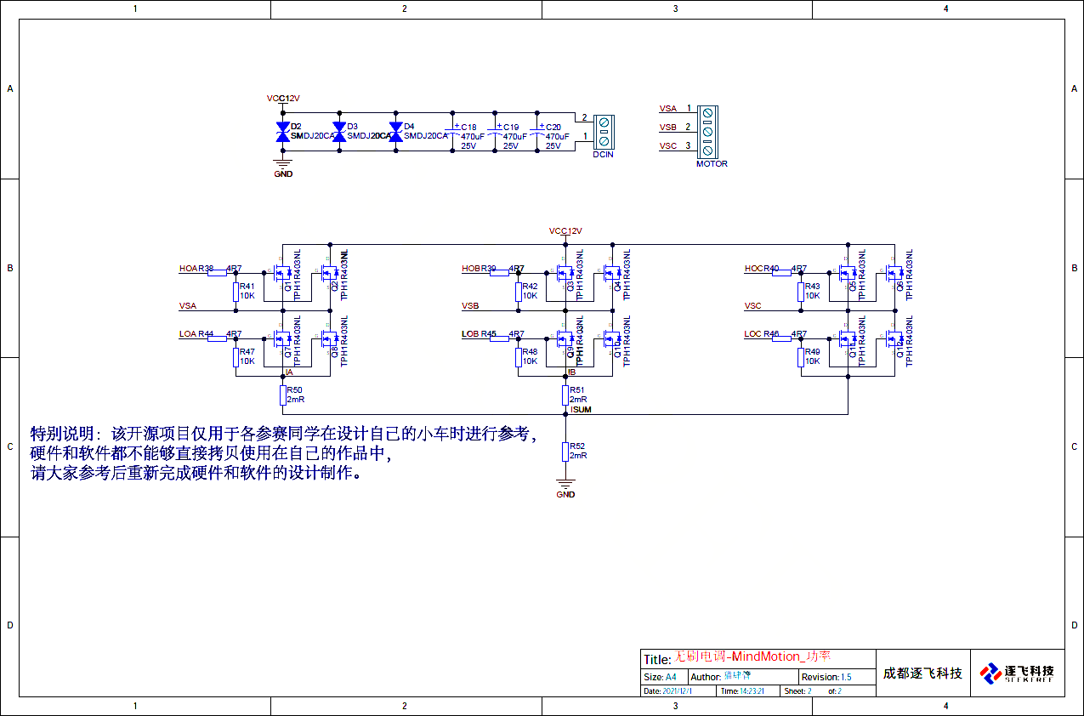The width and height of the screenshot is (1084, 716).
Task: Click the ISUM net label
Action: point(581,410)
